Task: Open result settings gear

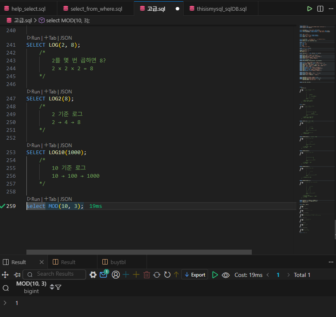Action: coord(93,275)
